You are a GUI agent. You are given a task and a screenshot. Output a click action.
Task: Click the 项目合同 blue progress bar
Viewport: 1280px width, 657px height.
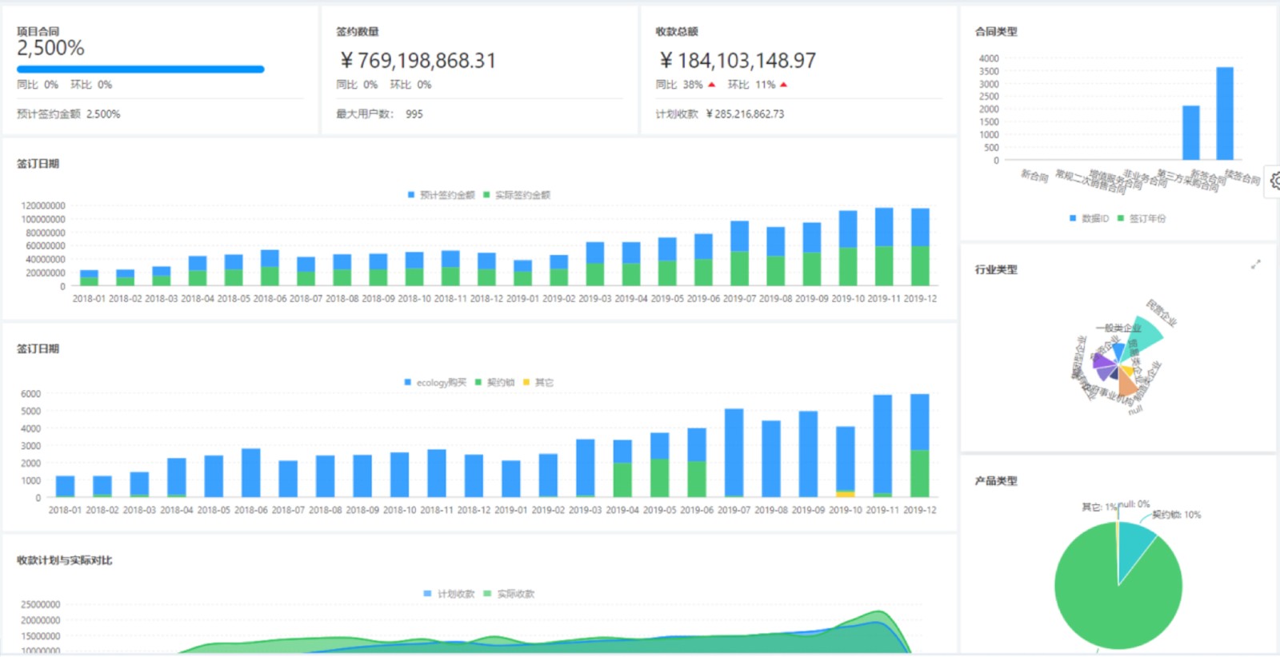[141, 70]
